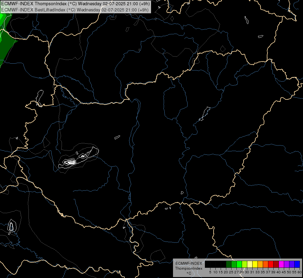
Task: Click the legend scale value '33'
Action: [258, 272]
